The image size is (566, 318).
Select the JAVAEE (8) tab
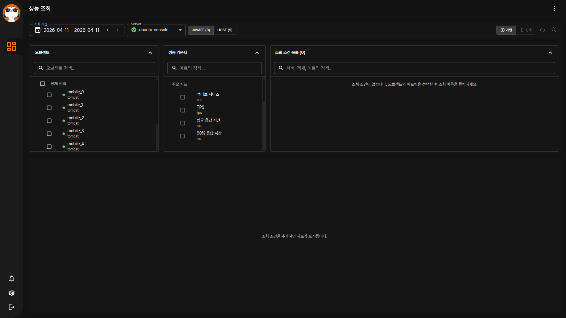(201, 30)
